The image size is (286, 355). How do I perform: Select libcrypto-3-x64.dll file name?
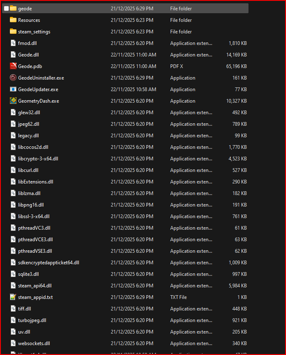point(38,159)
